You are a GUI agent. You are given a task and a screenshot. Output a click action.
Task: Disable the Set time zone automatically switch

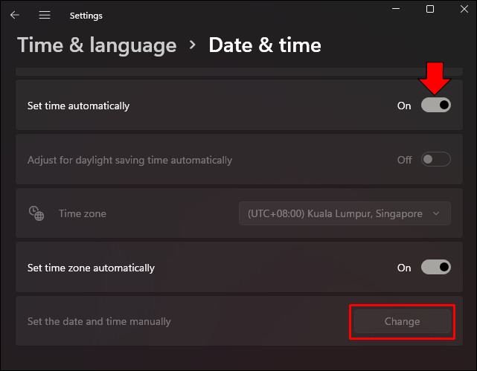(436, 268)
